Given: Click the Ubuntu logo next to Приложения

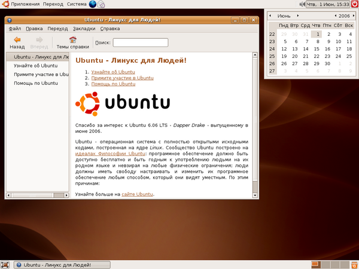Looking at the screenshot, I should [5, 4].
